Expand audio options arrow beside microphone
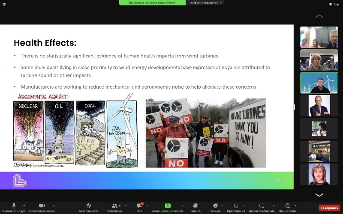Screen dimensions: 343x214 click(x=24, y=206)
